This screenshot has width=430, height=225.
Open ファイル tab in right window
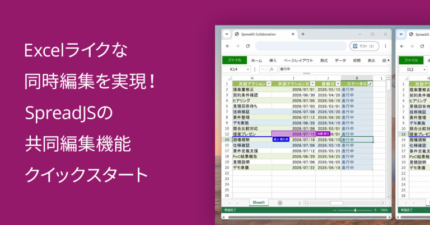tap(411, 60)
